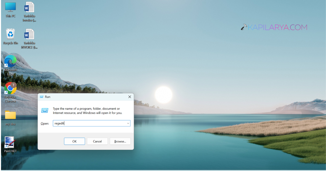
Task: Close the Run dialog
Action: pyautogui.click(x=130, y=97)
